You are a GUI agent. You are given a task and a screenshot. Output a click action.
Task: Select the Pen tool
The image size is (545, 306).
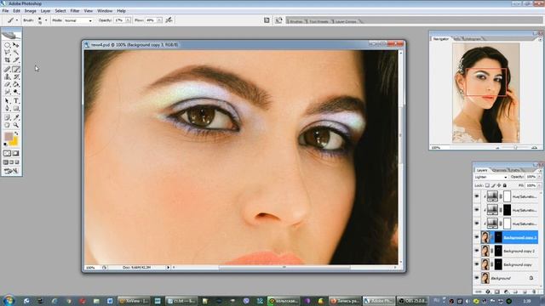7,109
